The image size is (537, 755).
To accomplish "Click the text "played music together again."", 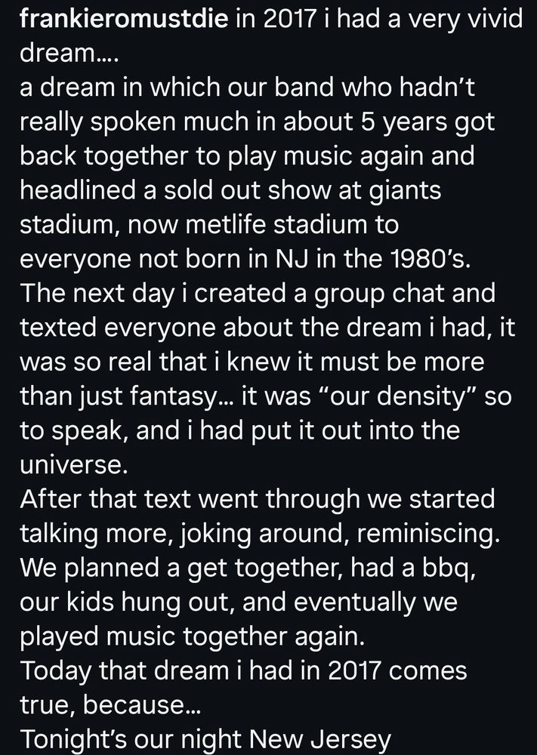I will (192, 636).
